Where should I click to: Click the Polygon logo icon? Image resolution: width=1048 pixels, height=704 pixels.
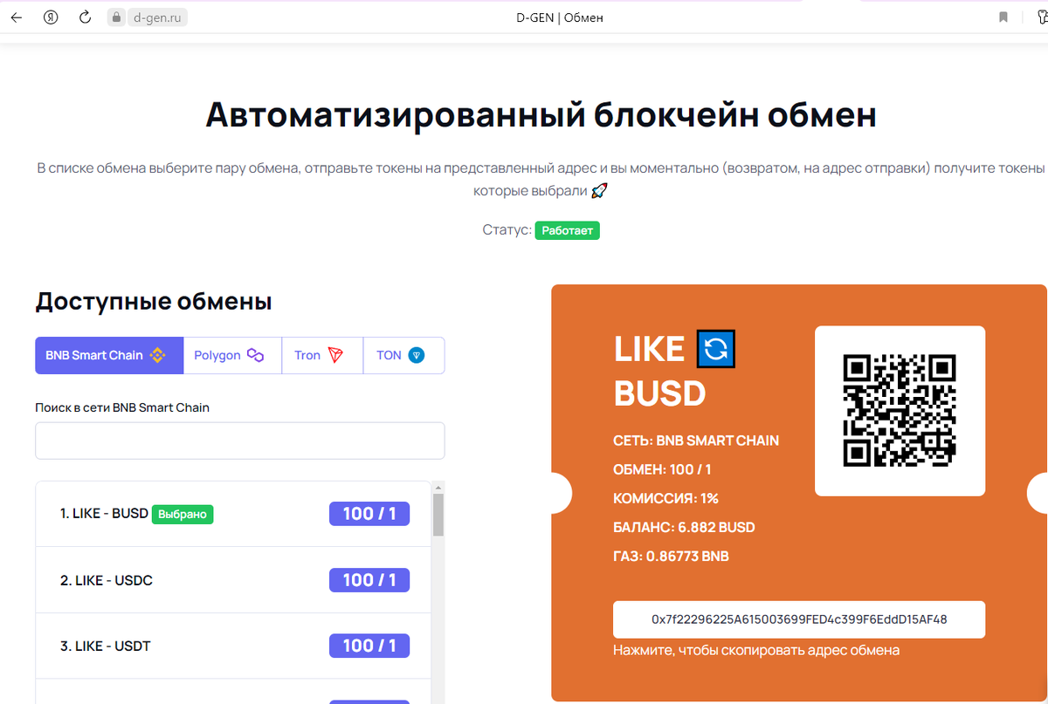pyautogui.click(x=255, y=355)
